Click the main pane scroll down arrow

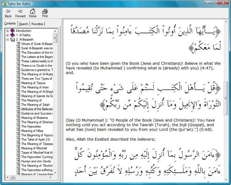[226, 180]
